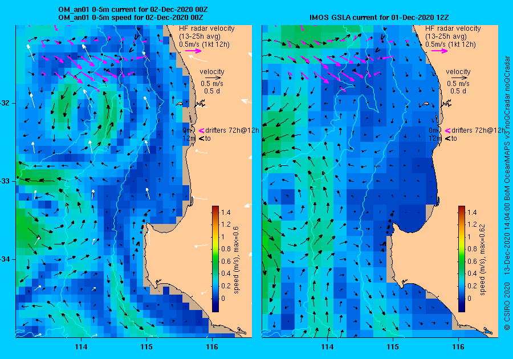This screenshot has height=359, width=513.
Task: Click the magenta drifters arrowhead on right map
Action: point(447,130)
